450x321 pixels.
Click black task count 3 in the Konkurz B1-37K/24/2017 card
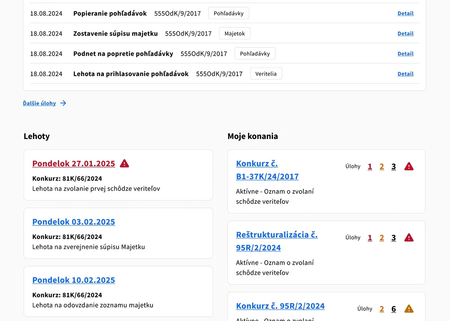tap(393, 167)
